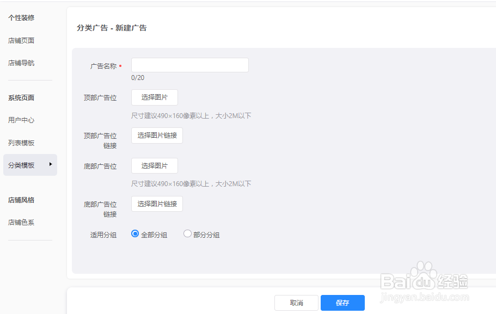The width and height of the screenshot is (496, 314).
Task: Click the 店铺风格 sidebar heading
Action: (x=21, y=200)
